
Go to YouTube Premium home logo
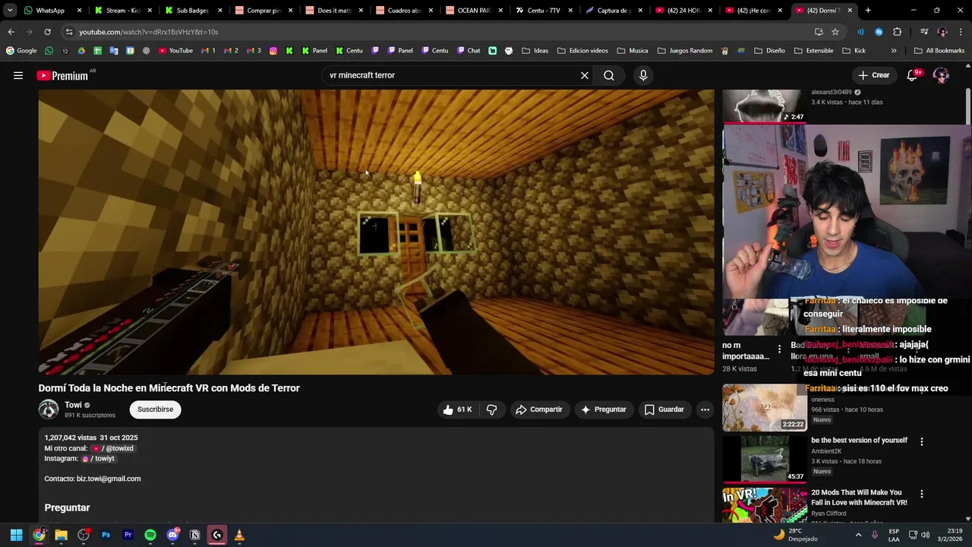(x=62, y=75)
